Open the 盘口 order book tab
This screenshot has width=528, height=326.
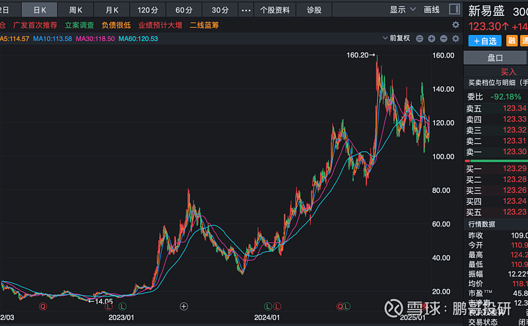(495, 57)
